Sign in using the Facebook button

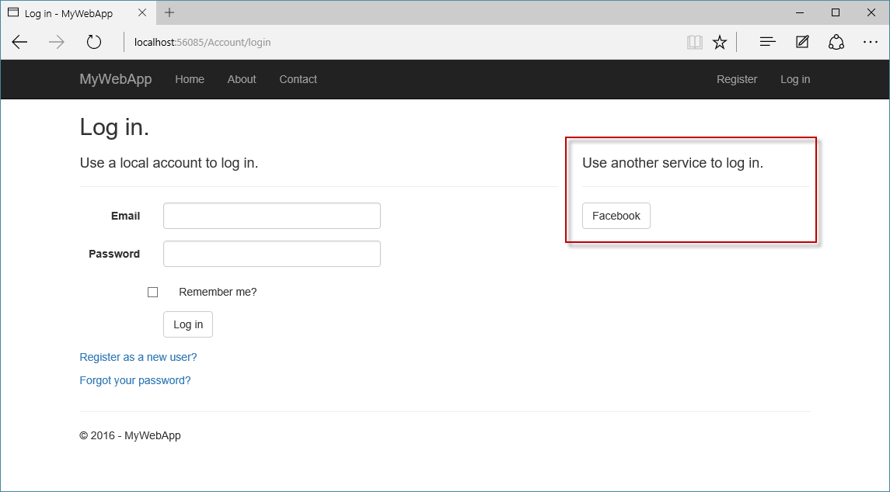point(616,216)
